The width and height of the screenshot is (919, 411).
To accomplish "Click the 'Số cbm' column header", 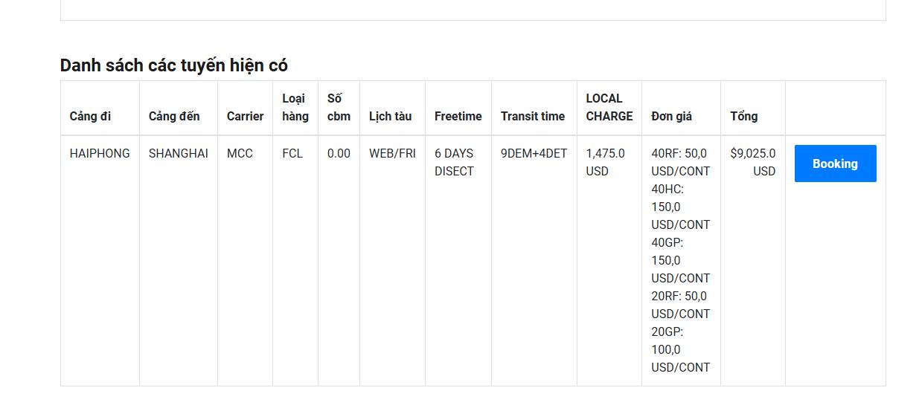I will [339, 107].
